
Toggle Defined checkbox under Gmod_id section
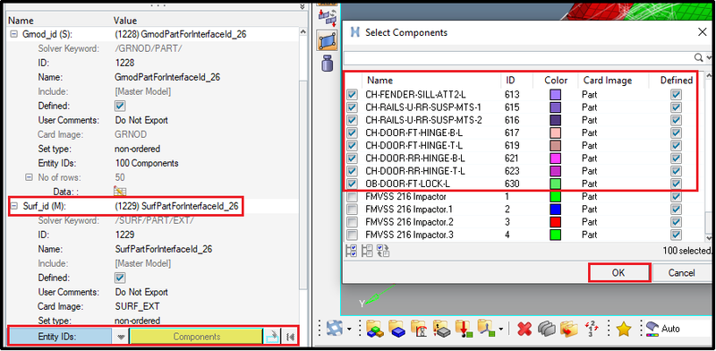click(120, 106)
